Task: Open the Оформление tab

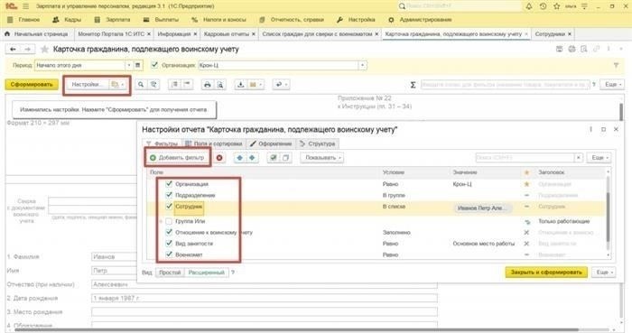Action: click(x=271, y=143)
